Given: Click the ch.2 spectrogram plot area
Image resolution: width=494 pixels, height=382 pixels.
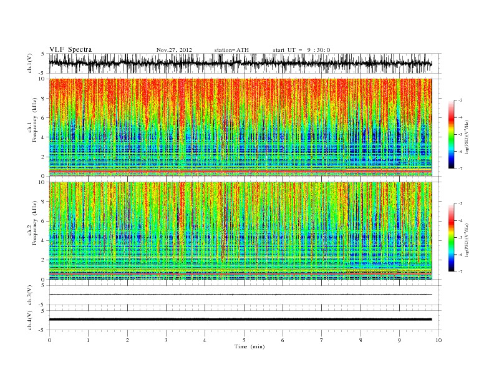Looking at the screenshot, I should 240,231.
